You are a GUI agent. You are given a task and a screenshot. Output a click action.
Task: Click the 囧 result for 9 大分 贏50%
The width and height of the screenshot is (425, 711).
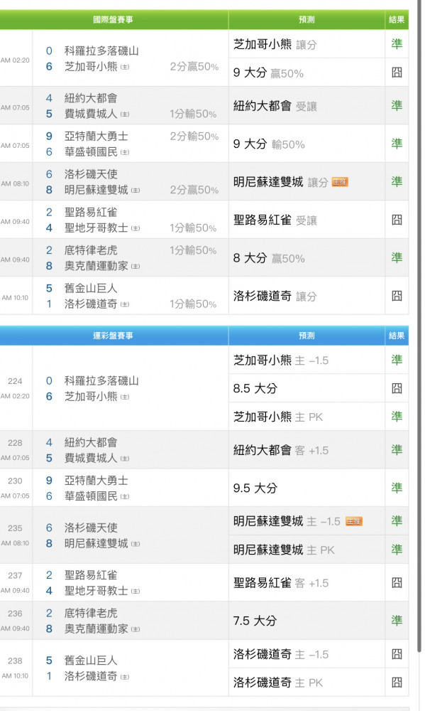[x=397, y=73]
